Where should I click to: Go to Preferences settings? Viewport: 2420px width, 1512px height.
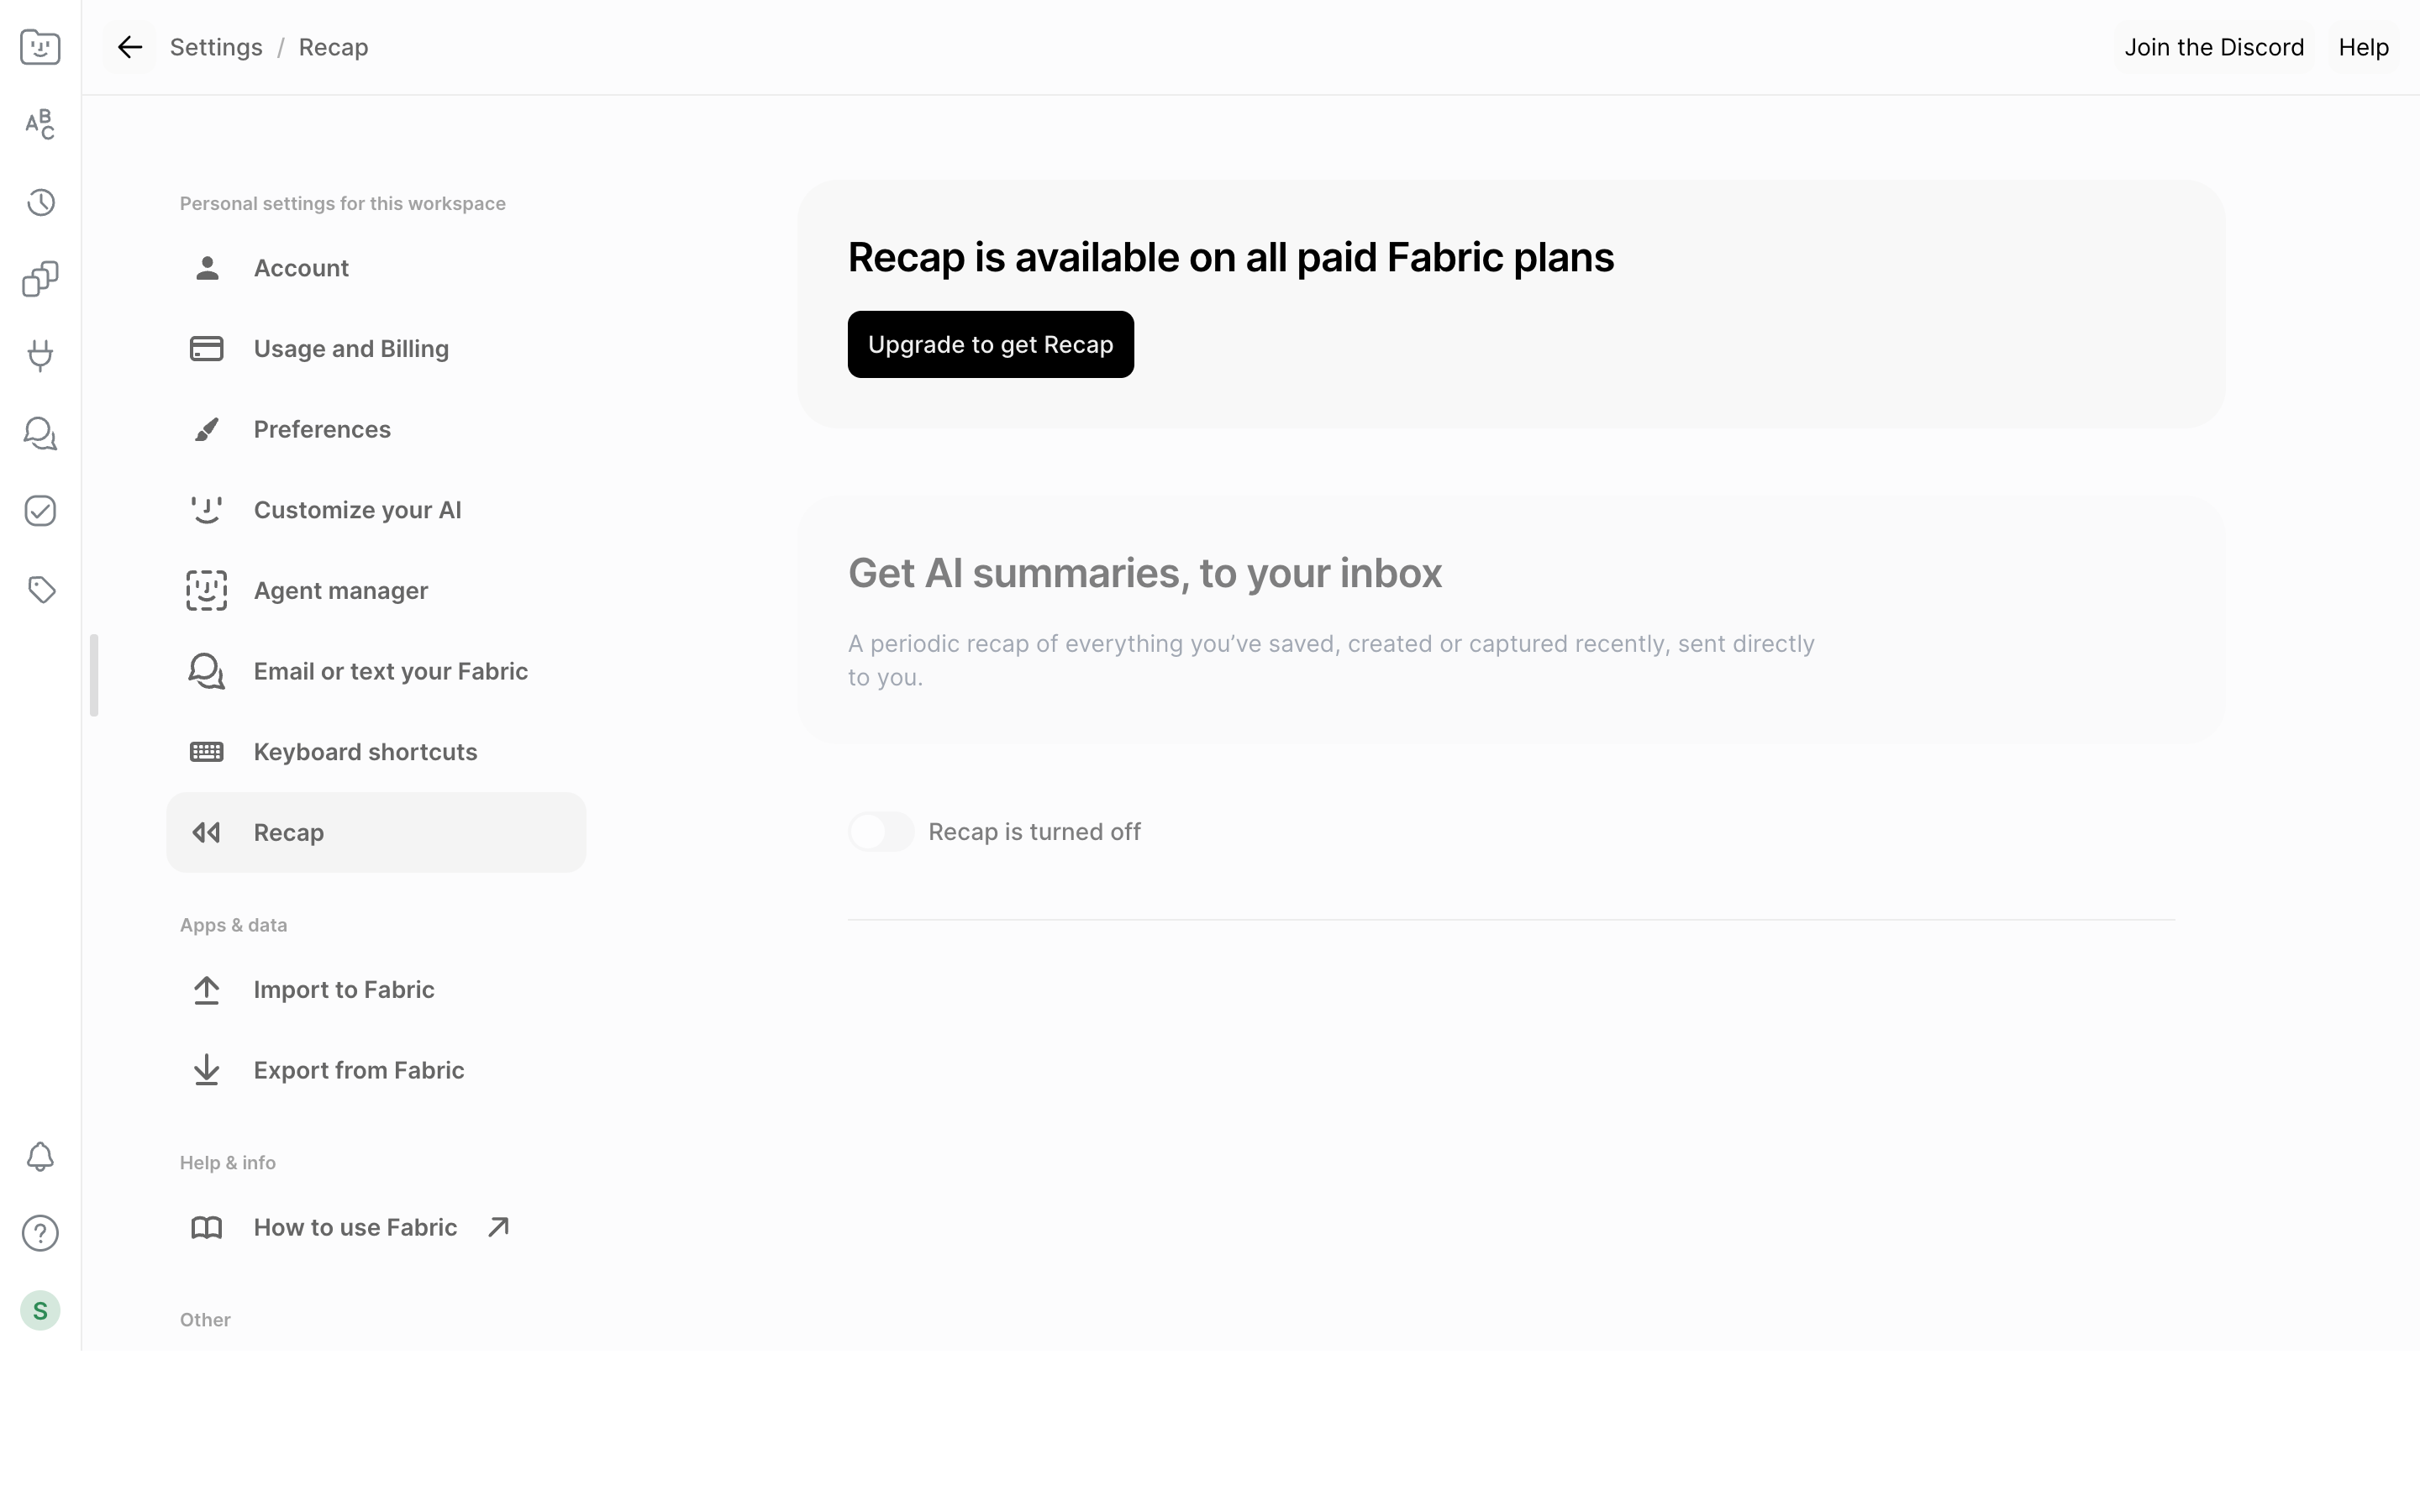(x=376, y=429)
